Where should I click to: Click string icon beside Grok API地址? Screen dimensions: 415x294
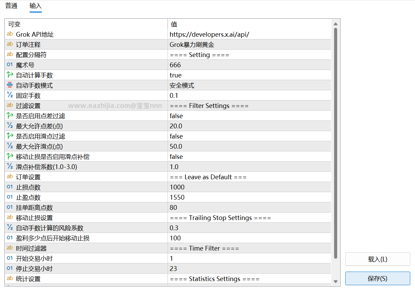(x=10, y=34)
